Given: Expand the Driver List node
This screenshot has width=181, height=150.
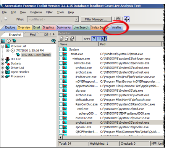Looking at the screenshot, I should (3, 68).
